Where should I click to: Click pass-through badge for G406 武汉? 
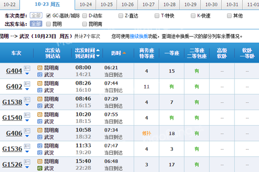click(40, 137)
